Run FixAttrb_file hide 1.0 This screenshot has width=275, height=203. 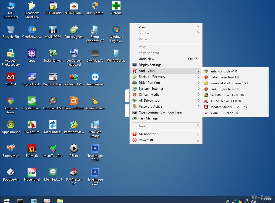[235, 89]
